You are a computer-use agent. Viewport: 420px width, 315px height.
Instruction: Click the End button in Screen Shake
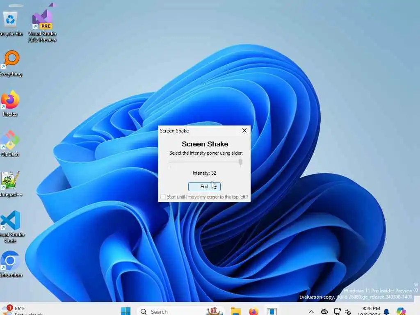204,187
